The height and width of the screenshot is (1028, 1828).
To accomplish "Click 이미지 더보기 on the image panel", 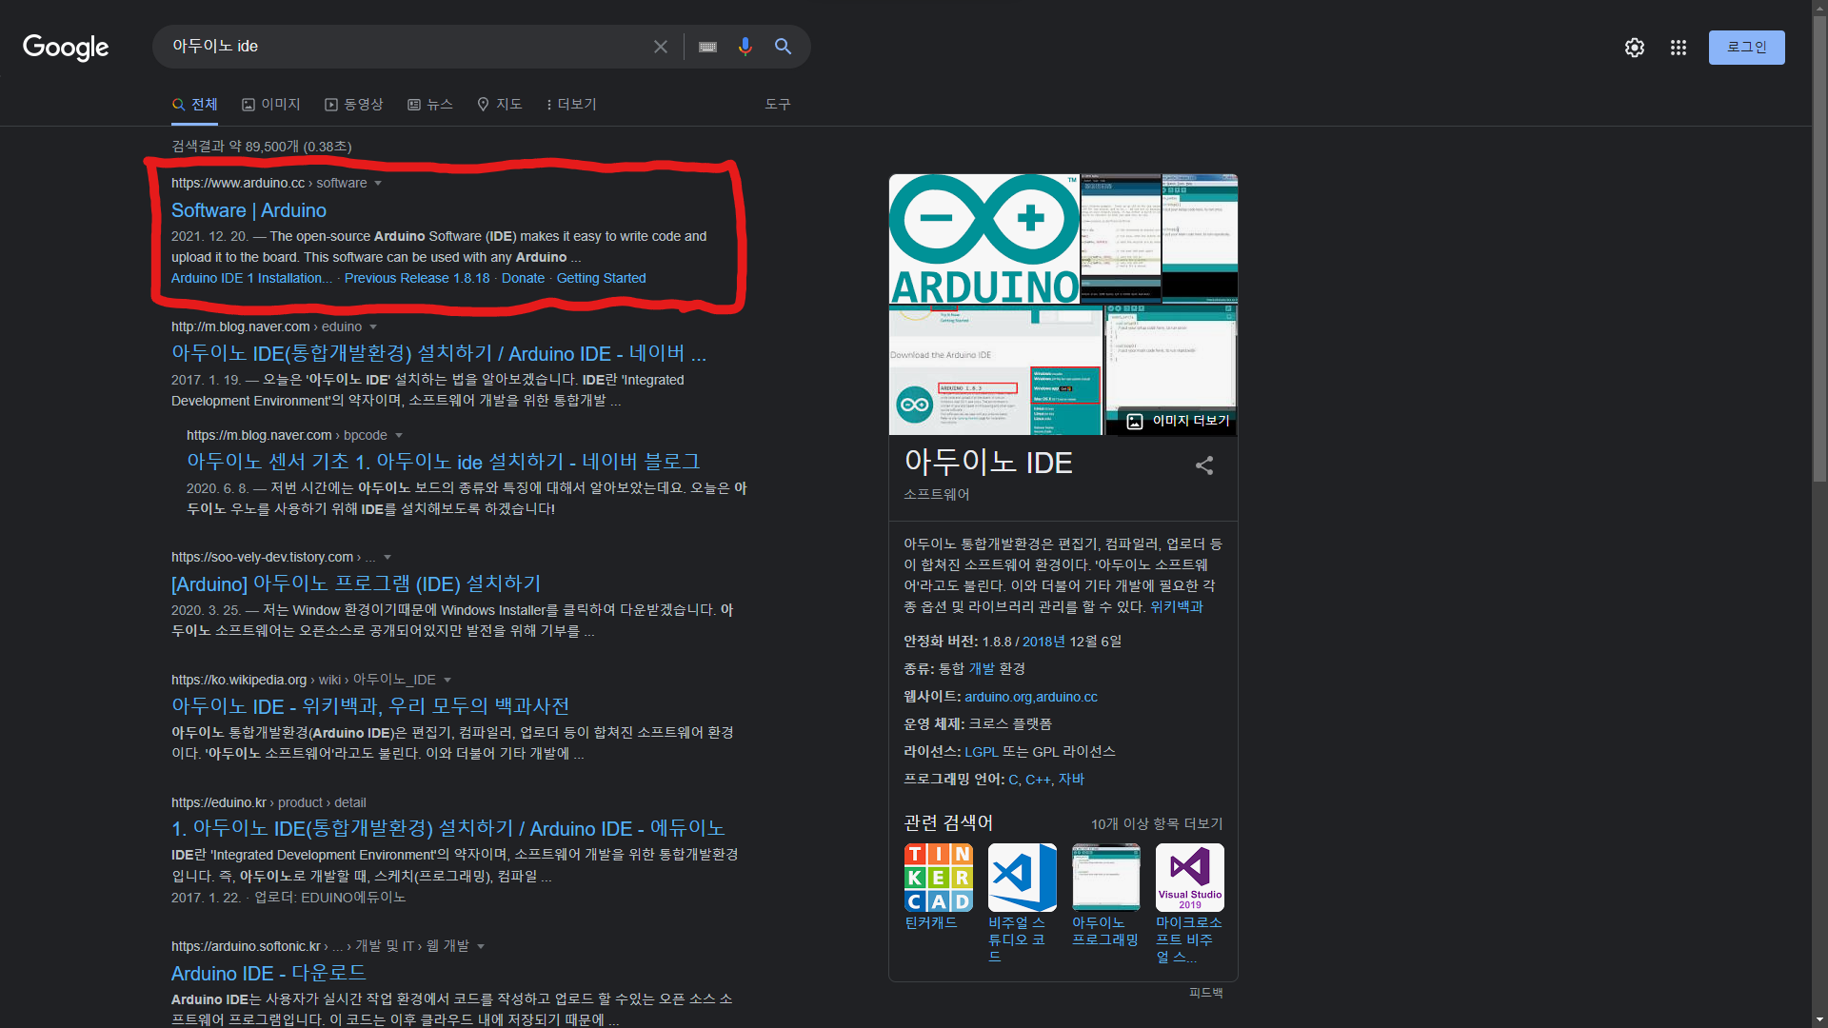I will point(1179,421).
